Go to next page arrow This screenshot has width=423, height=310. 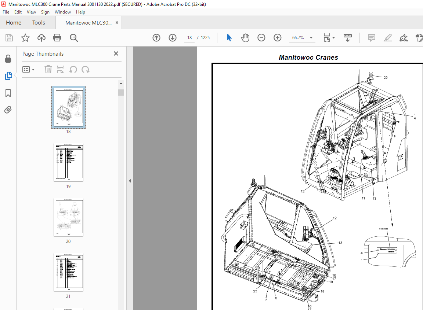pyautogui.click(x=173, y=38)
